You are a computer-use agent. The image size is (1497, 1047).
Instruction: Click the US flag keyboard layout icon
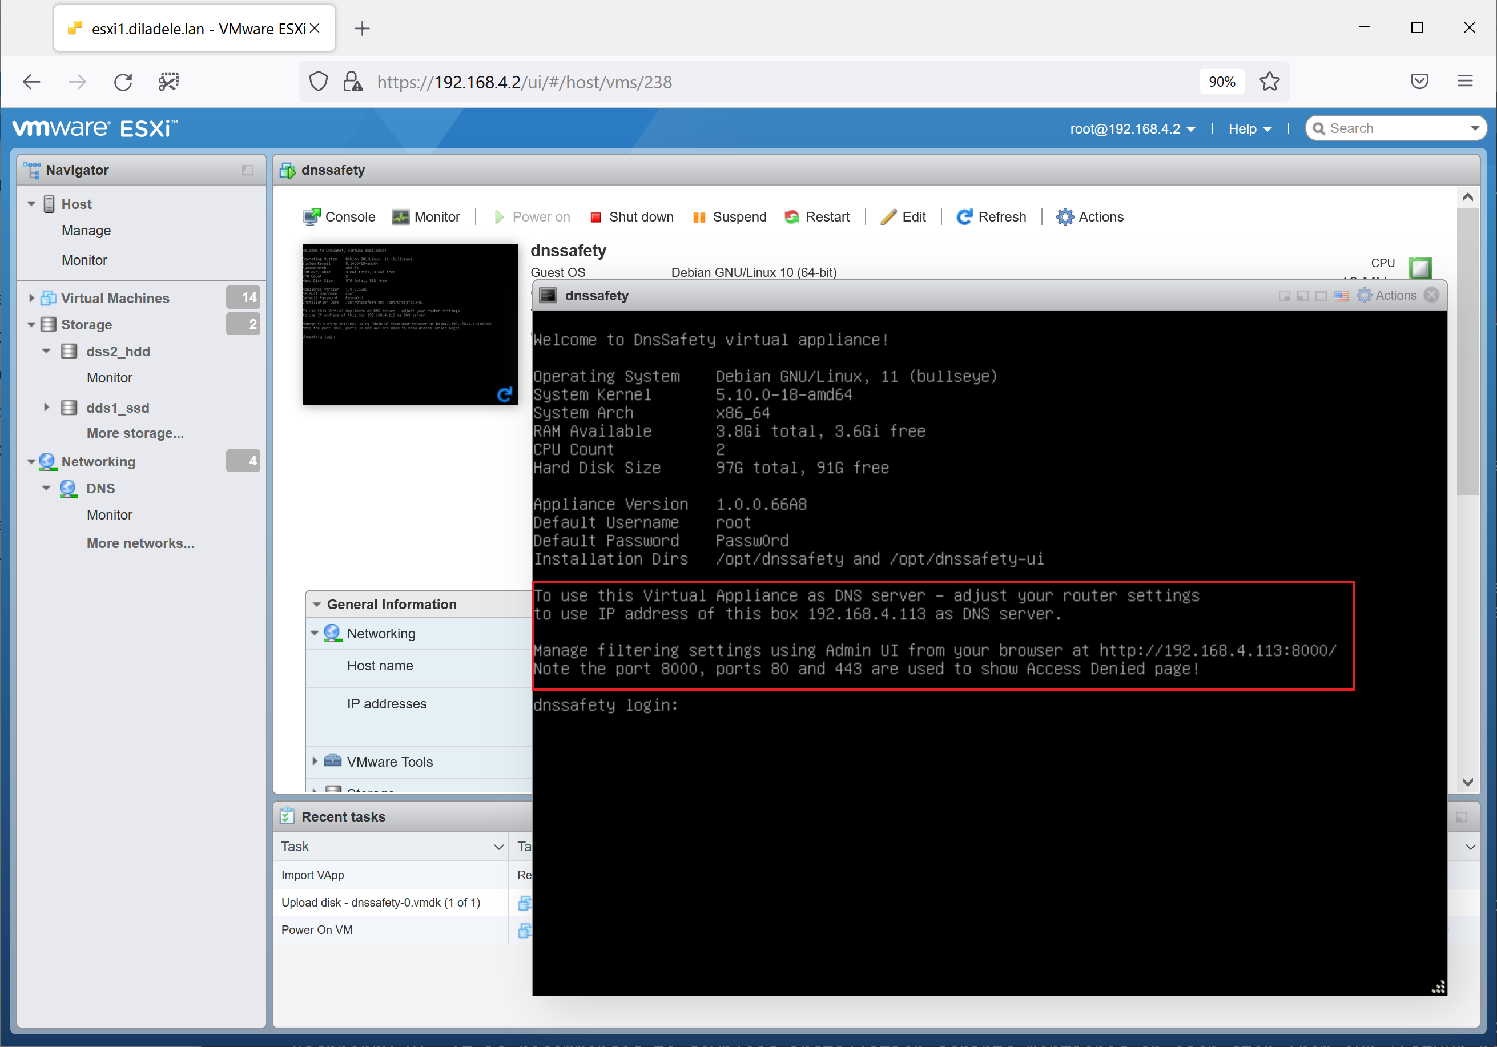(x=1341, y=296)
